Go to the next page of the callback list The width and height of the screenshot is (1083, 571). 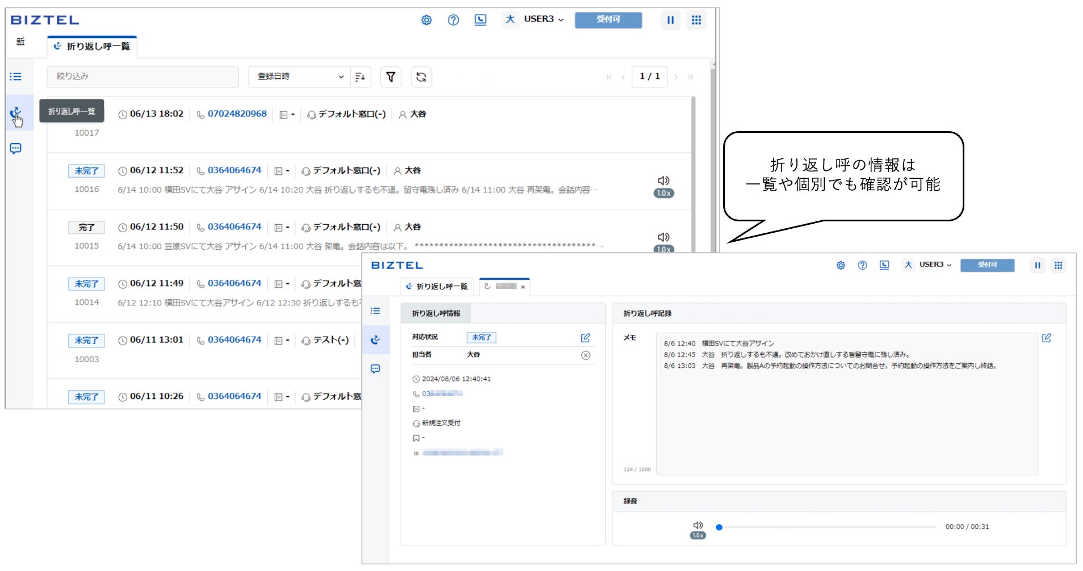pyautogui.click(x=676, y=77)
